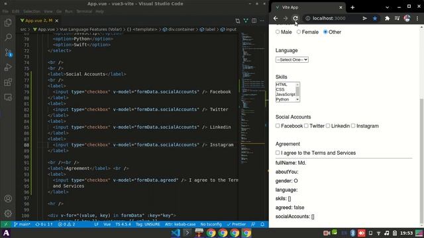Select the Male radio button
This screenshot has width=424, height=238.
278,32
